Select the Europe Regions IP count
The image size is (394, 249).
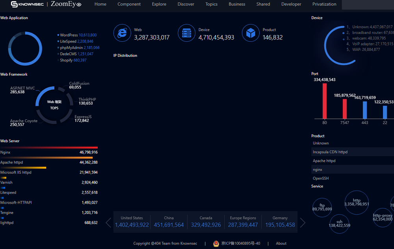pyautogui.click(x=243, y=225)
